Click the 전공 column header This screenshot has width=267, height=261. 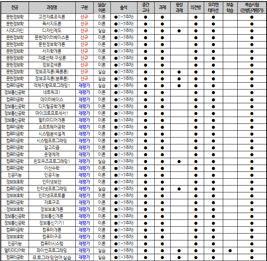(15, 8)
